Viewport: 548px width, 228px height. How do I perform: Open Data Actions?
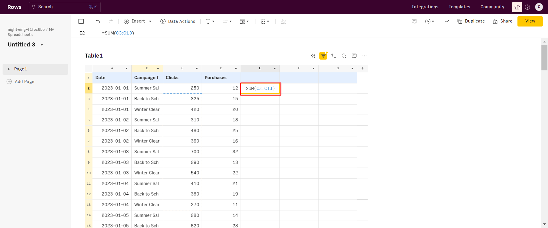[178, 21]
